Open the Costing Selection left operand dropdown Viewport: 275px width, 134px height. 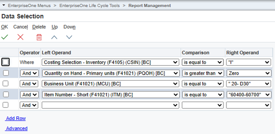(110, 62)
